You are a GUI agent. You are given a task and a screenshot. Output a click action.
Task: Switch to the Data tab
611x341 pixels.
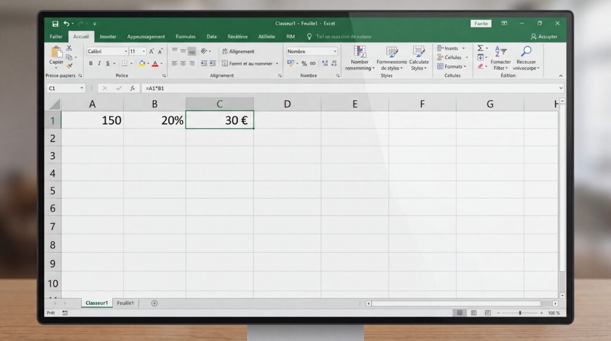tap(212, 36)
